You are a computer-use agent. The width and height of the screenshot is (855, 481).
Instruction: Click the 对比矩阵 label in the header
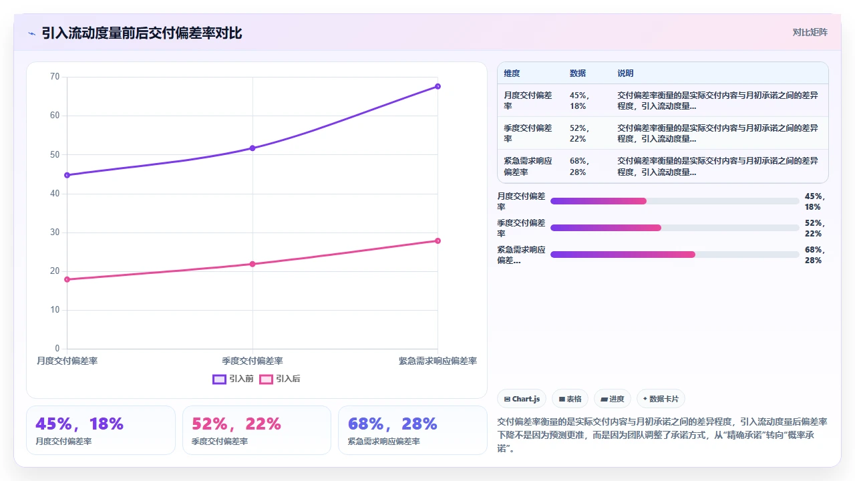point(810,32)
